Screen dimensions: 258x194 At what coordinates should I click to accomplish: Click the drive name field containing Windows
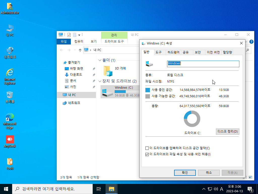click(x=203, y=64)
